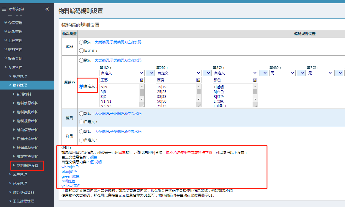The width and height of the screenshot is (345, 207).
Task: Click the icon in the 工艺 name field
Action: pyautogui.click(x=141, y=80)
